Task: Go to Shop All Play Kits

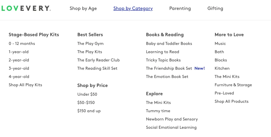Action: click(x=25, y=85)
